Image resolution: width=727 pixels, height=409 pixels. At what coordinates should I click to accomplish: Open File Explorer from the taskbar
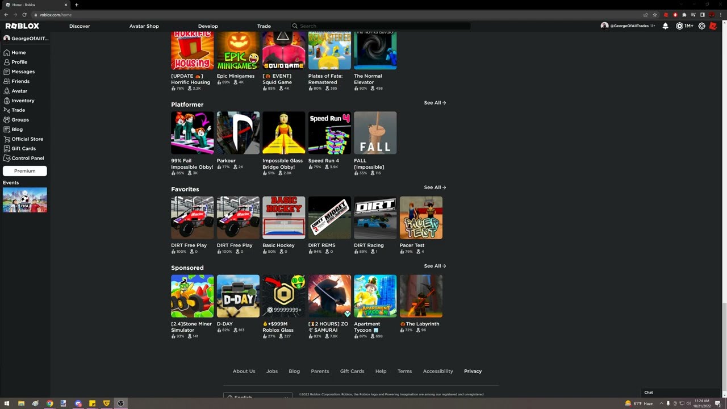click(x=21, y=403)
